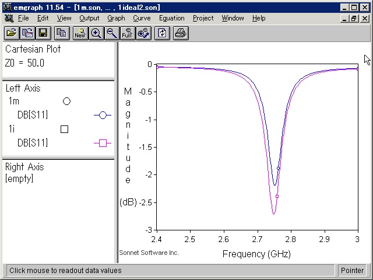Maximize the emgraph main window
Screen dimensions: 373x280
[x=354, y=8]
